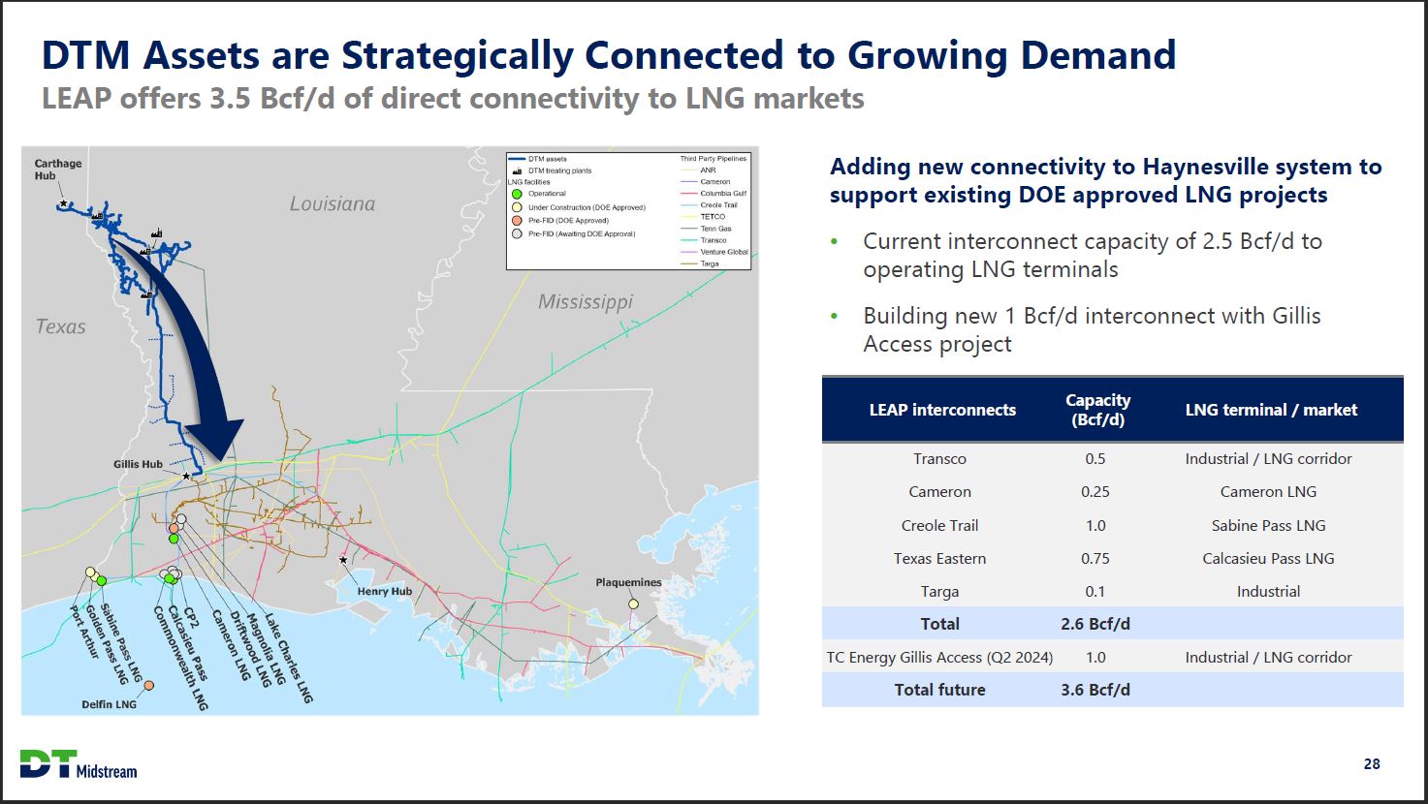Click 'Columbia Gulf' in the pipeline legend
Image resolution: width=1428 pixels, height=804 pixels.
(x=723, y=194)
